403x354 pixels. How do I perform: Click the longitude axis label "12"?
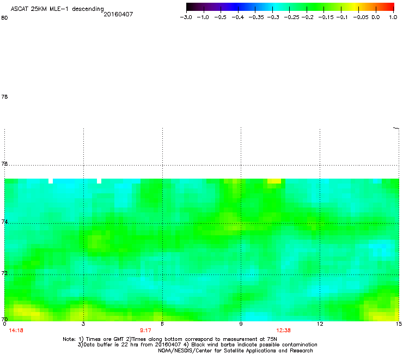[320, 324]
